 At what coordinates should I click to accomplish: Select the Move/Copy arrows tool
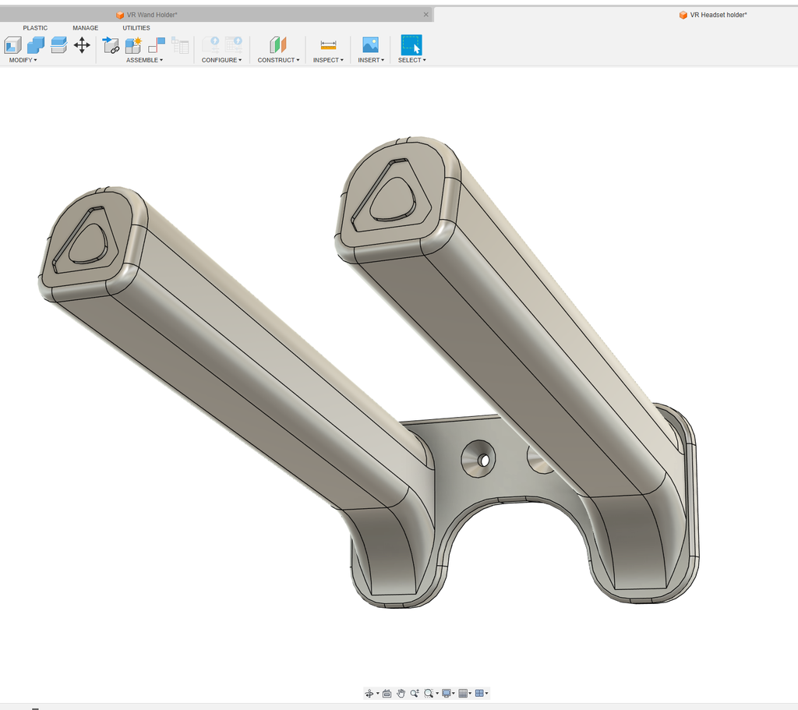(82, 45)
